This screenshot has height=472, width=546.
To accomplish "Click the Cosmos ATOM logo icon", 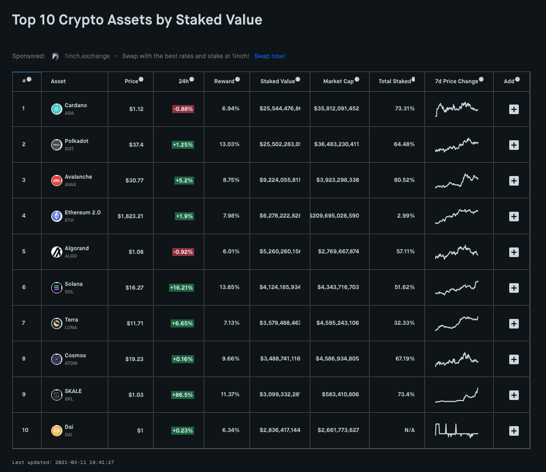I will pos(57,359).
